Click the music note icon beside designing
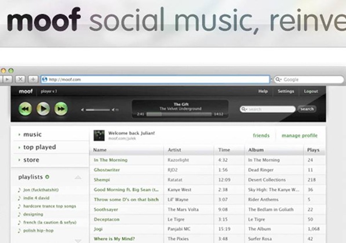 (x=20, y=214)
